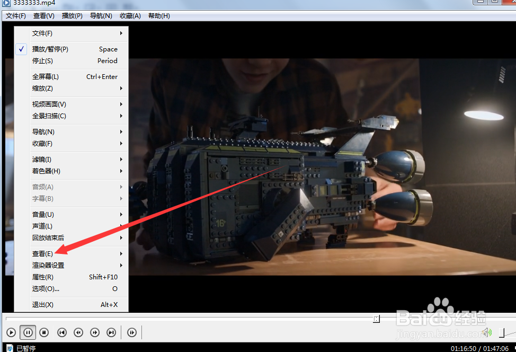Expand the 导航(N) submenu in the context menu
This screenshot has width=516, height=352.
71,131
